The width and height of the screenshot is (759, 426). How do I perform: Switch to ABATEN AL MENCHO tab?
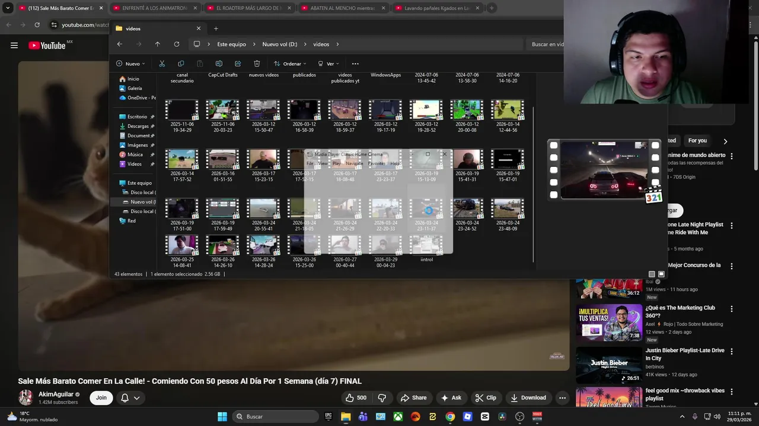(343, 8)
